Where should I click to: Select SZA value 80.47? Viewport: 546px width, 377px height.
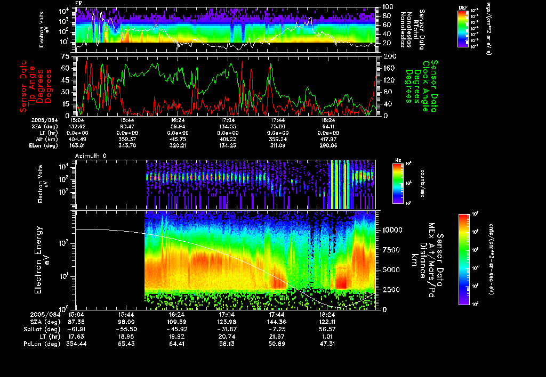(x=127, y=127)
